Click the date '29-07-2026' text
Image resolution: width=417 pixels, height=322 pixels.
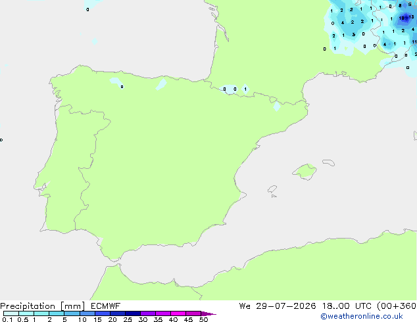286,306
